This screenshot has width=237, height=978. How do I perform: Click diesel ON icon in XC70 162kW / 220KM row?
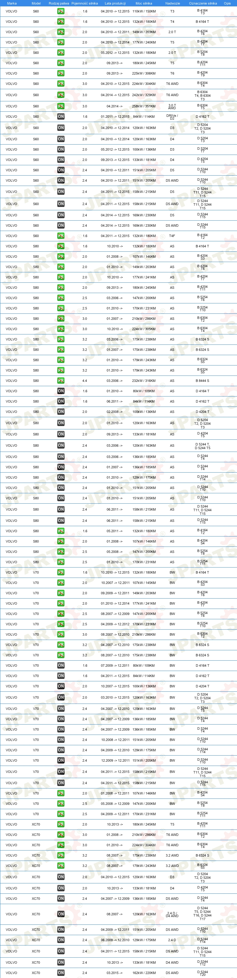click(x=61, y=973)
